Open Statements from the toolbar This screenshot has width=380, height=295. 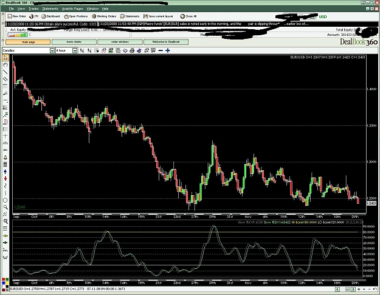point(130,16)
